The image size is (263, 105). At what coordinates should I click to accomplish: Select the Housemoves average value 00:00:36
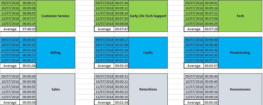coord(211,103)
